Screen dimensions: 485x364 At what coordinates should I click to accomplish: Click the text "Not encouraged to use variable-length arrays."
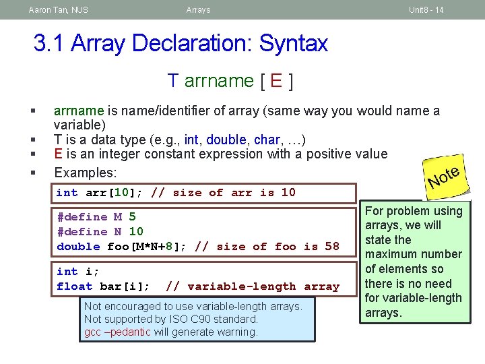pos(193,307)
